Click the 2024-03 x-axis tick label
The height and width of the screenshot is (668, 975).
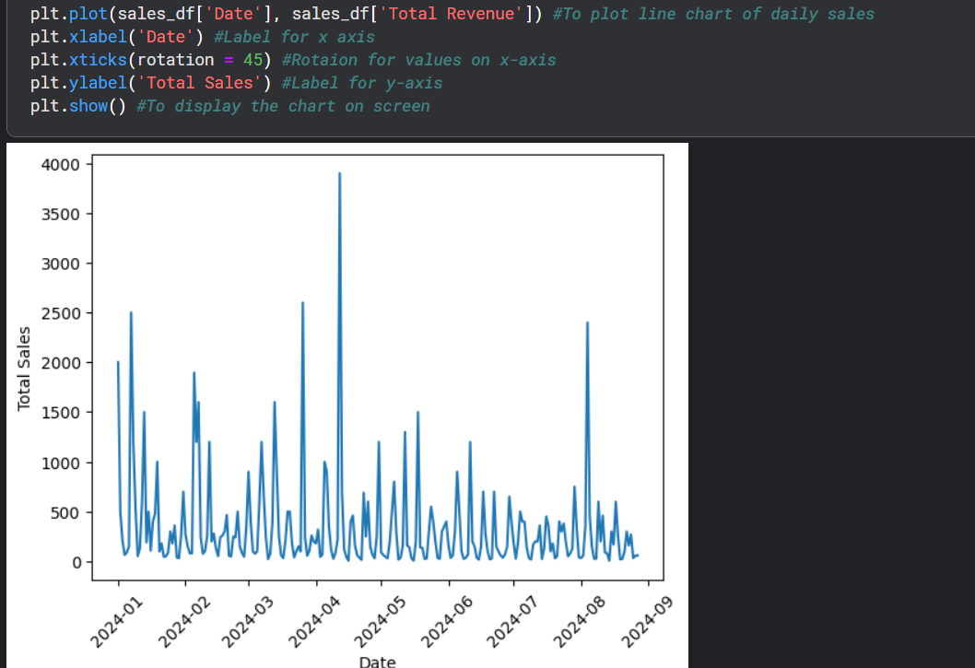pos(247,622)
